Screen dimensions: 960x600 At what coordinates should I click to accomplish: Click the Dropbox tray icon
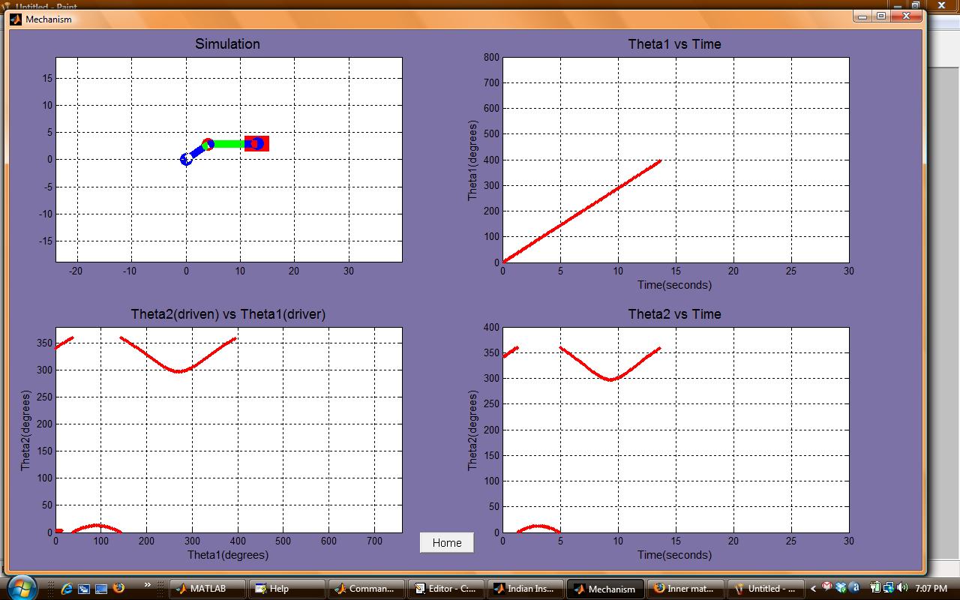pos(841,588)
